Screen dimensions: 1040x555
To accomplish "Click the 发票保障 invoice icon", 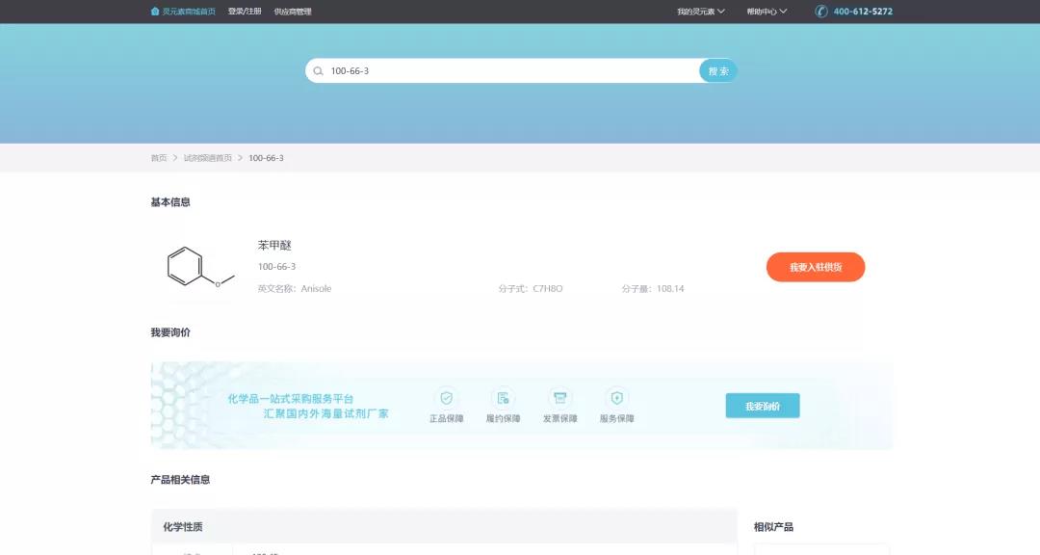I will point(559,398).
